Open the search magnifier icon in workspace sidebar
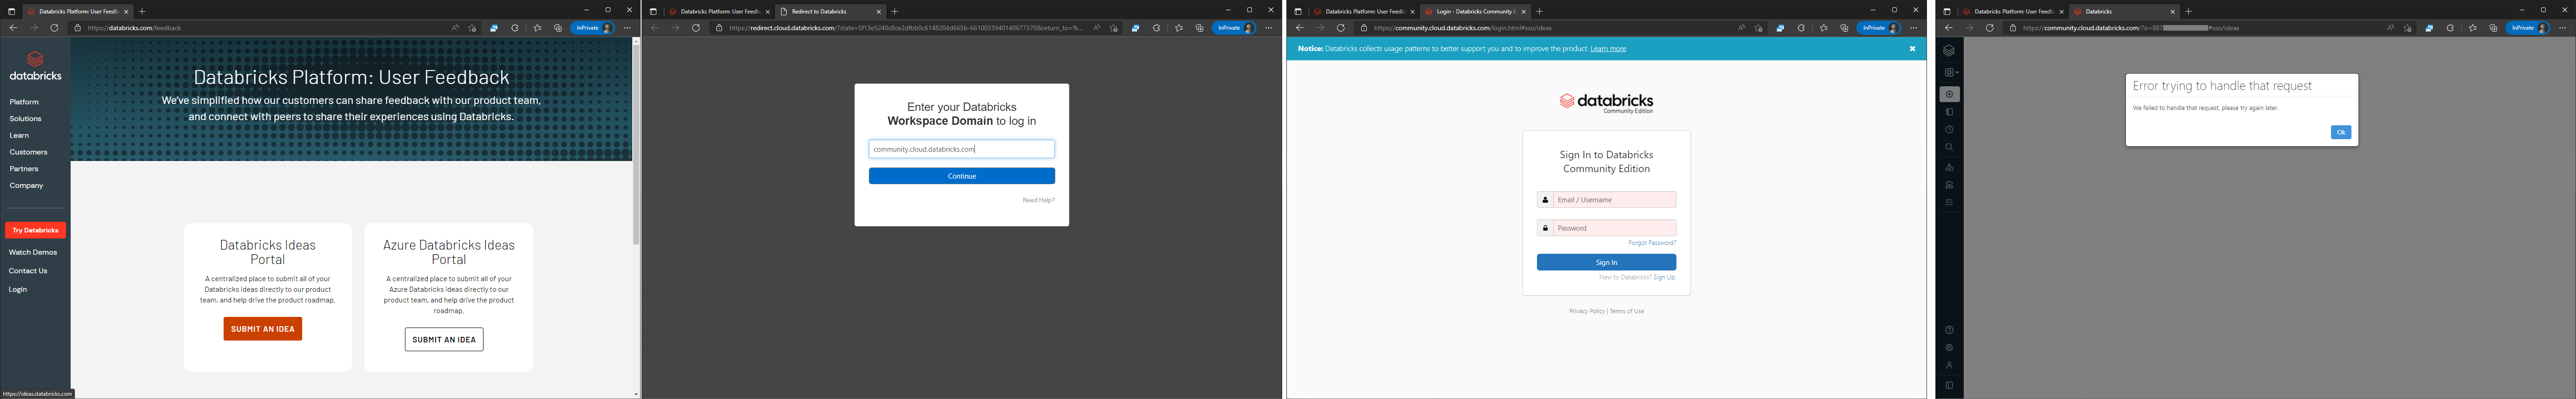Viewport: 2576px width, 399px height. [1949, 148]
